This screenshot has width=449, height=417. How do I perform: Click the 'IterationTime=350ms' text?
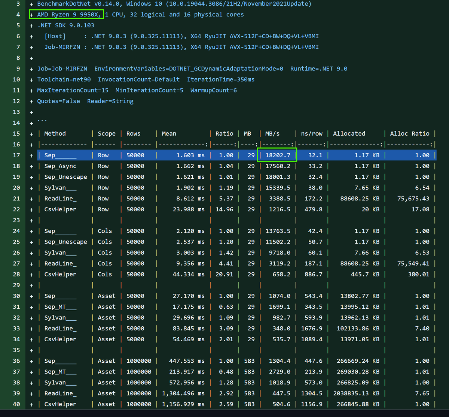221,79
